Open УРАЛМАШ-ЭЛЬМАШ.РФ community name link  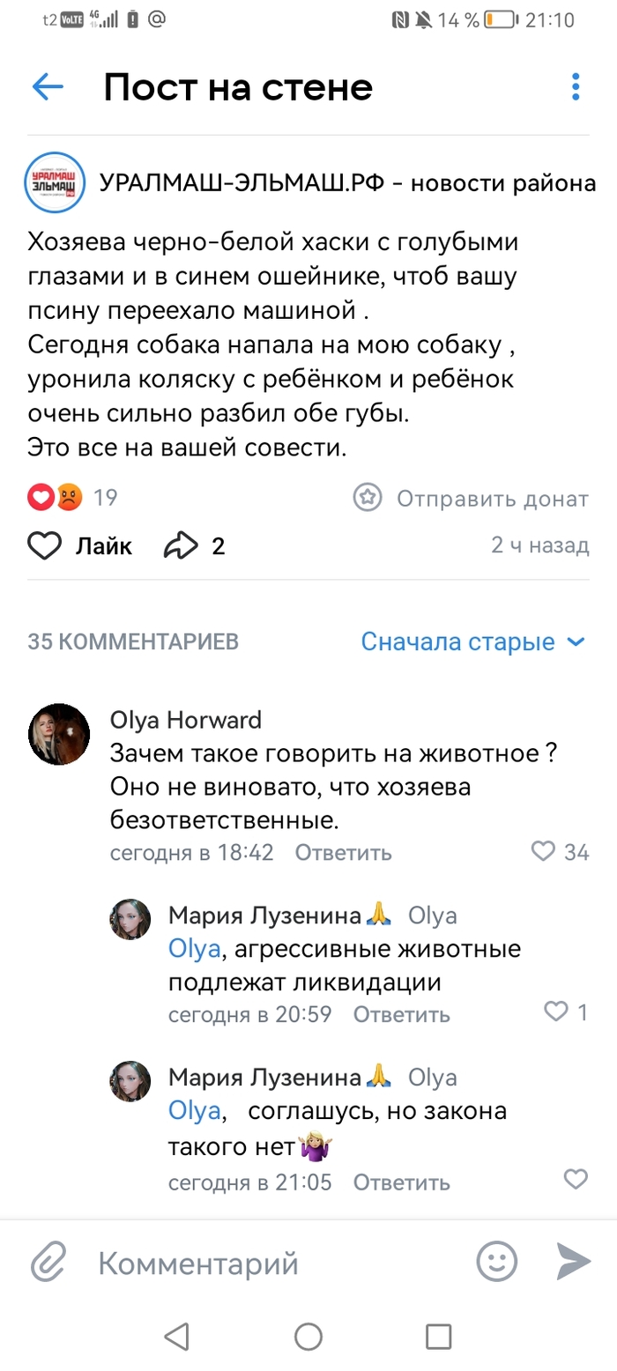[347, 183]
